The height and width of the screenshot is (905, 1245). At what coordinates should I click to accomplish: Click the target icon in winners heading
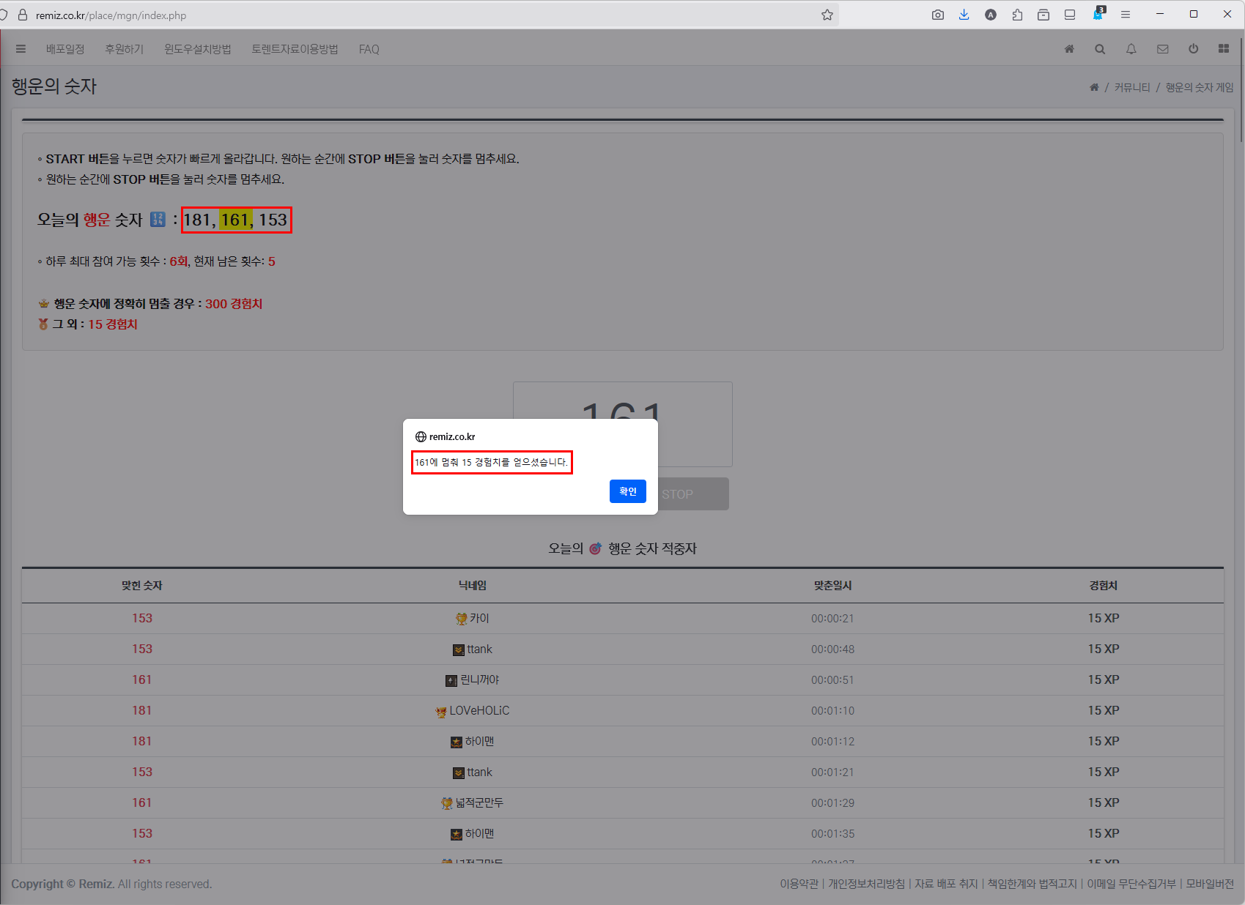tap(595, 548)
